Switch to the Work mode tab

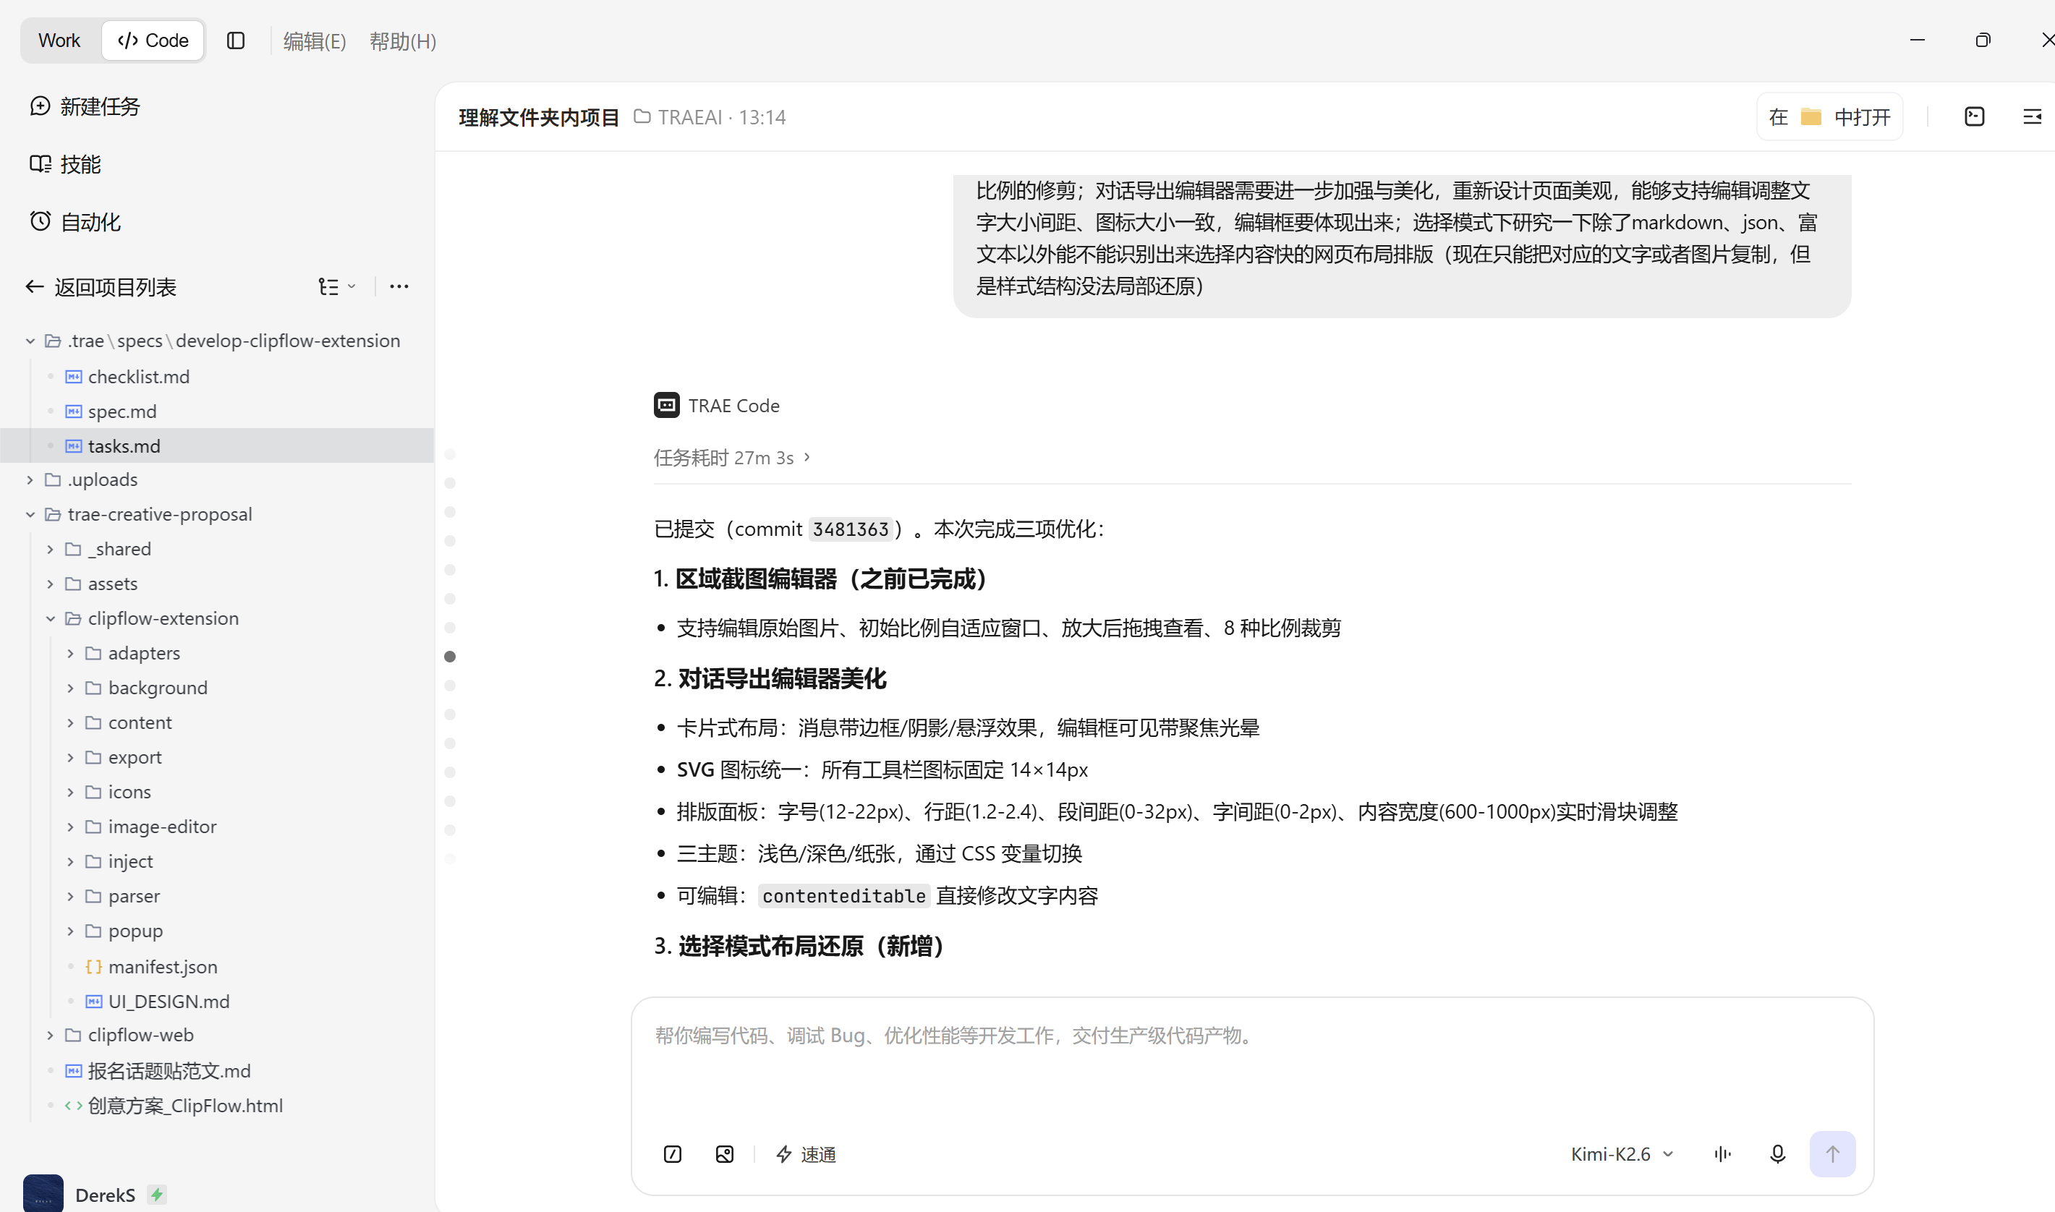click(59, 40)
